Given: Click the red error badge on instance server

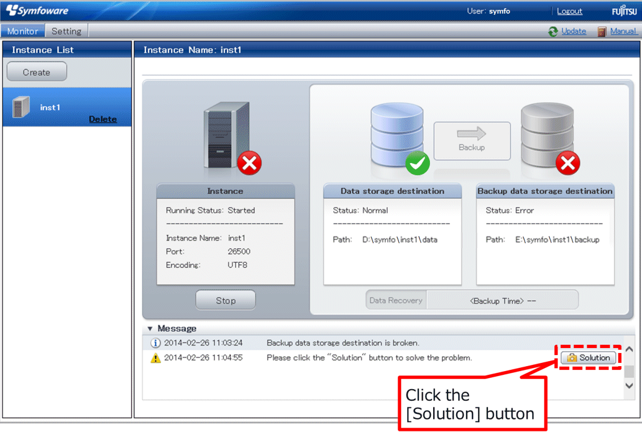Looking at the screenshot, I should coord(249,163).
